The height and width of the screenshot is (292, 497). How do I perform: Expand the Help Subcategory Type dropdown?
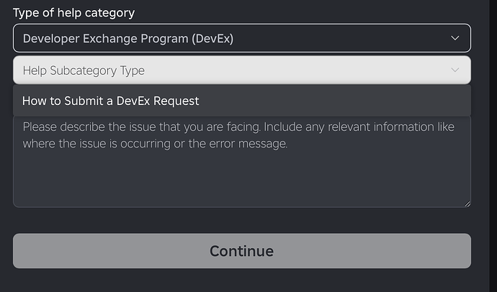click(241, 70)
